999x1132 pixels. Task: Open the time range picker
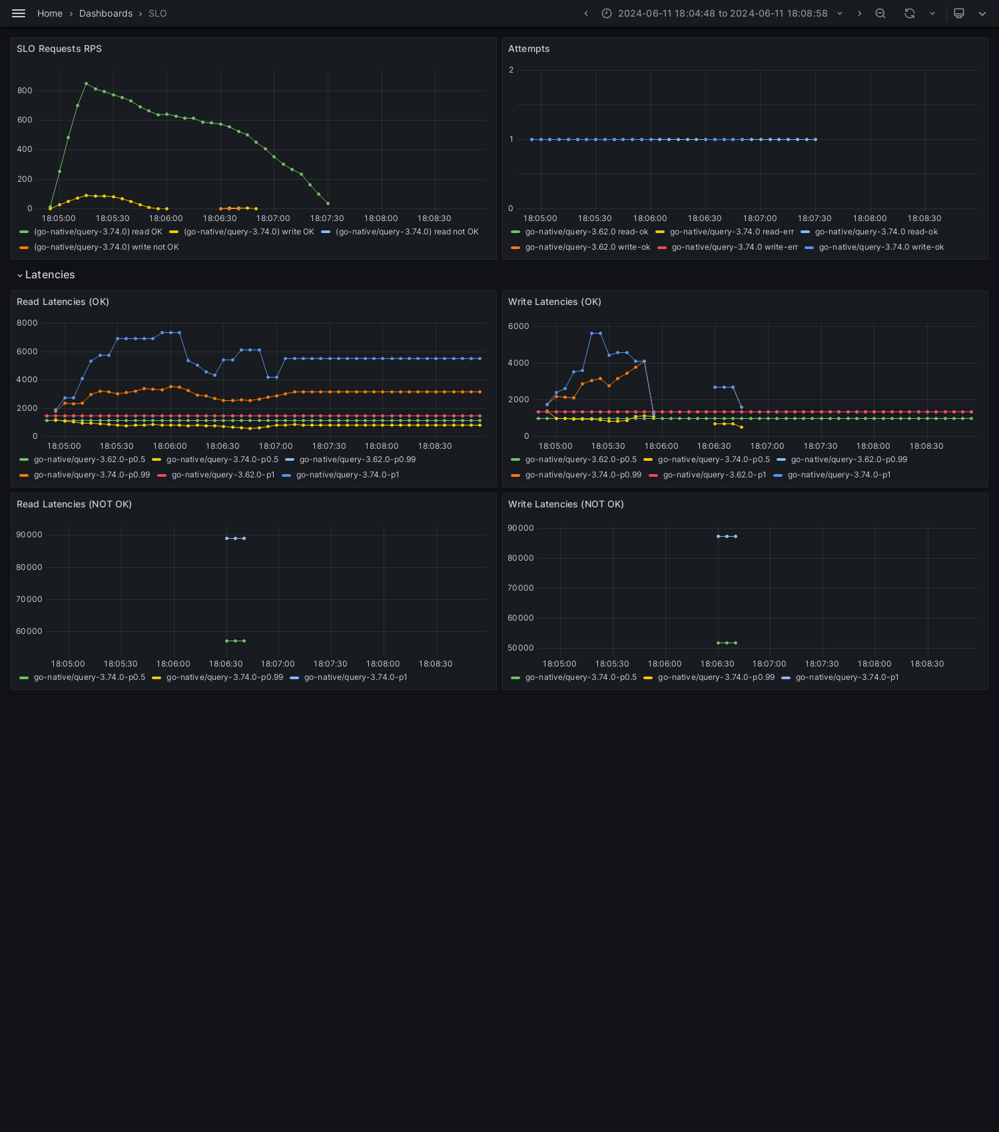click(x=722, y=13)
